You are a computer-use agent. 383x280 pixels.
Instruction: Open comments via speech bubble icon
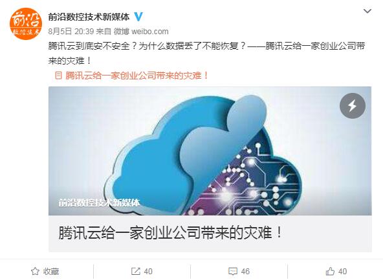pyautogui.click(x=232, y=271)
